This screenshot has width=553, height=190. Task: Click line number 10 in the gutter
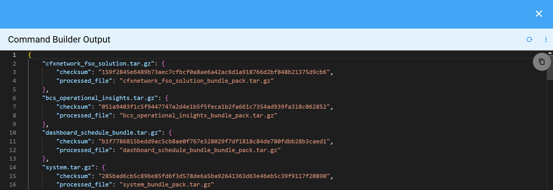click(x=13, y=133)
